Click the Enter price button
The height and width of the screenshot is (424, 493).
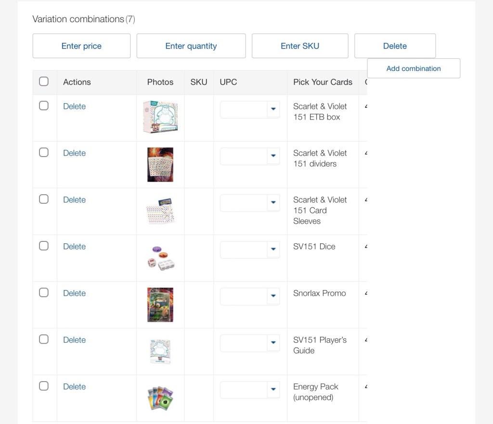coord(81,46)
